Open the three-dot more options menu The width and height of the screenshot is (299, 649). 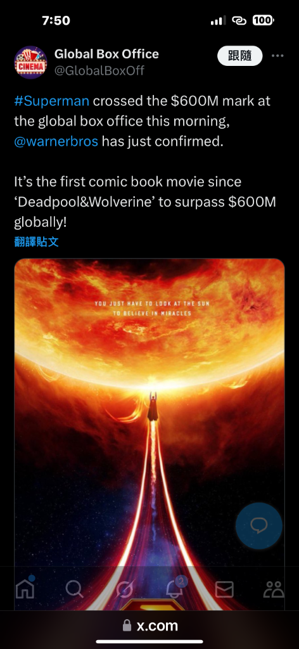277,56
